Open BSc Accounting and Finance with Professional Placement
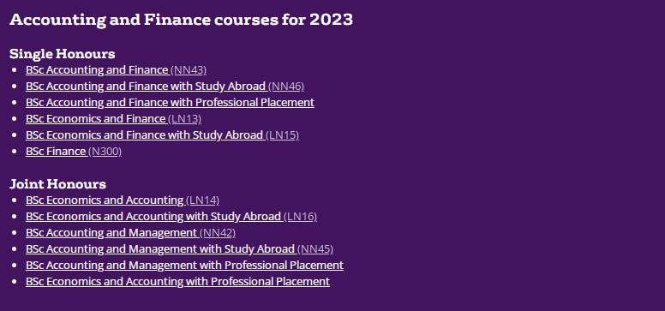The height and width of the screenshot is (311, 665). (x=170, y=102)
